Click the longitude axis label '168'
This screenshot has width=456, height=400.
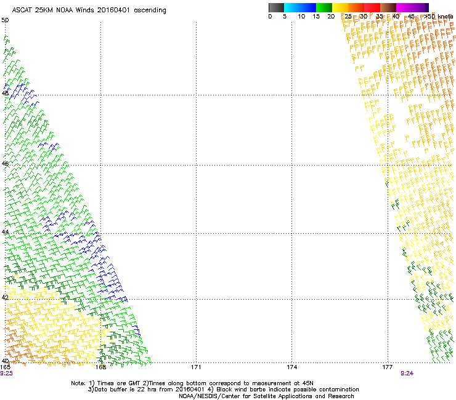[100, 367]
